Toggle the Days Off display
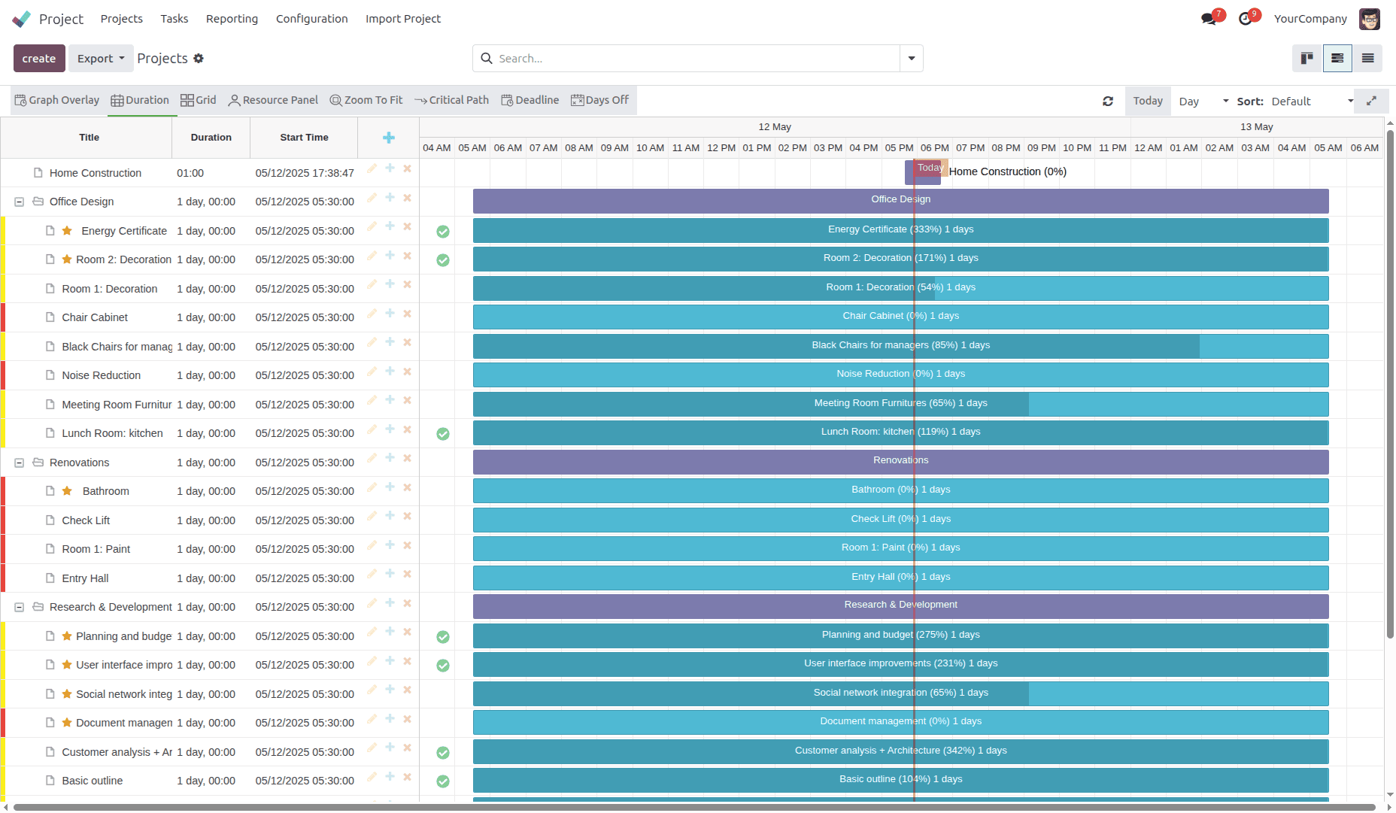1396x813 pixels. point(599,101)
